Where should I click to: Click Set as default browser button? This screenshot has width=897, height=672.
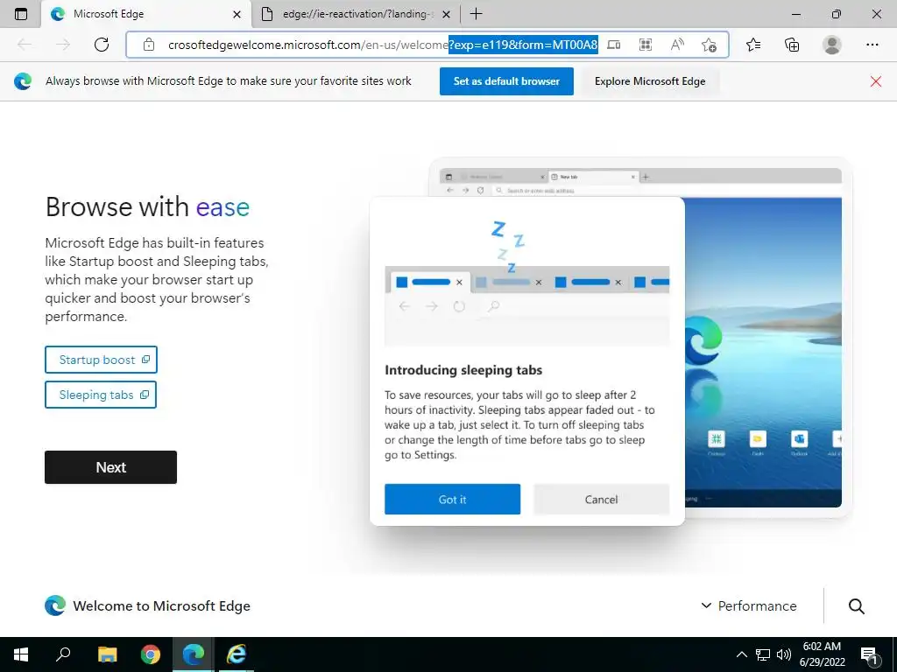coord(506,81)
